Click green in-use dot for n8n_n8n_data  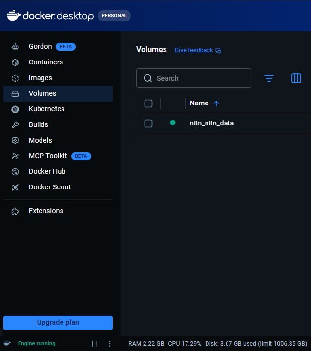173,123
